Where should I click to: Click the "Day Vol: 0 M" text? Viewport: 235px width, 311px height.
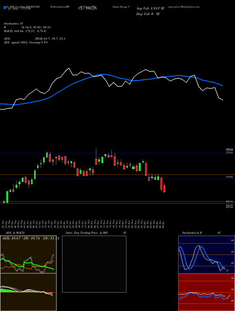tap(148, 14)
